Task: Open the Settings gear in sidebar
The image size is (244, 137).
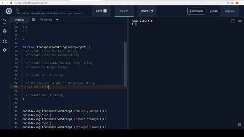Action: [x=5, y=50]
